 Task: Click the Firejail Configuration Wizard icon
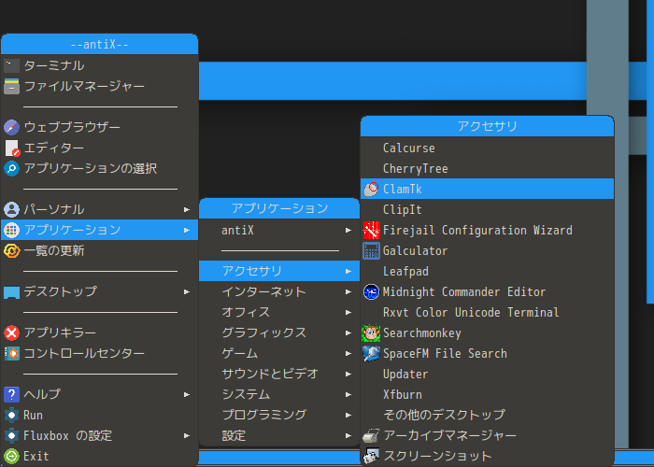click(371, 230)
